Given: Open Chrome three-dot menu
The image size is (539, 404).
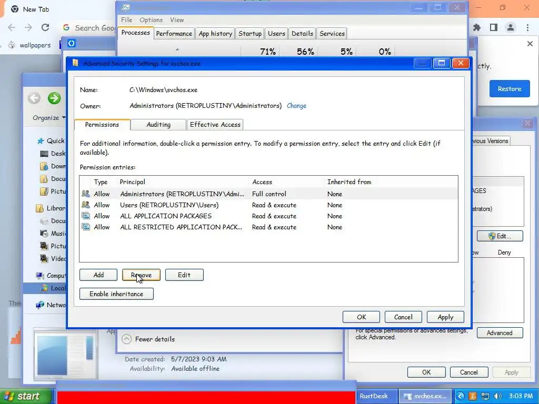Looking at the screenshot, I should (x=527, y=27).
